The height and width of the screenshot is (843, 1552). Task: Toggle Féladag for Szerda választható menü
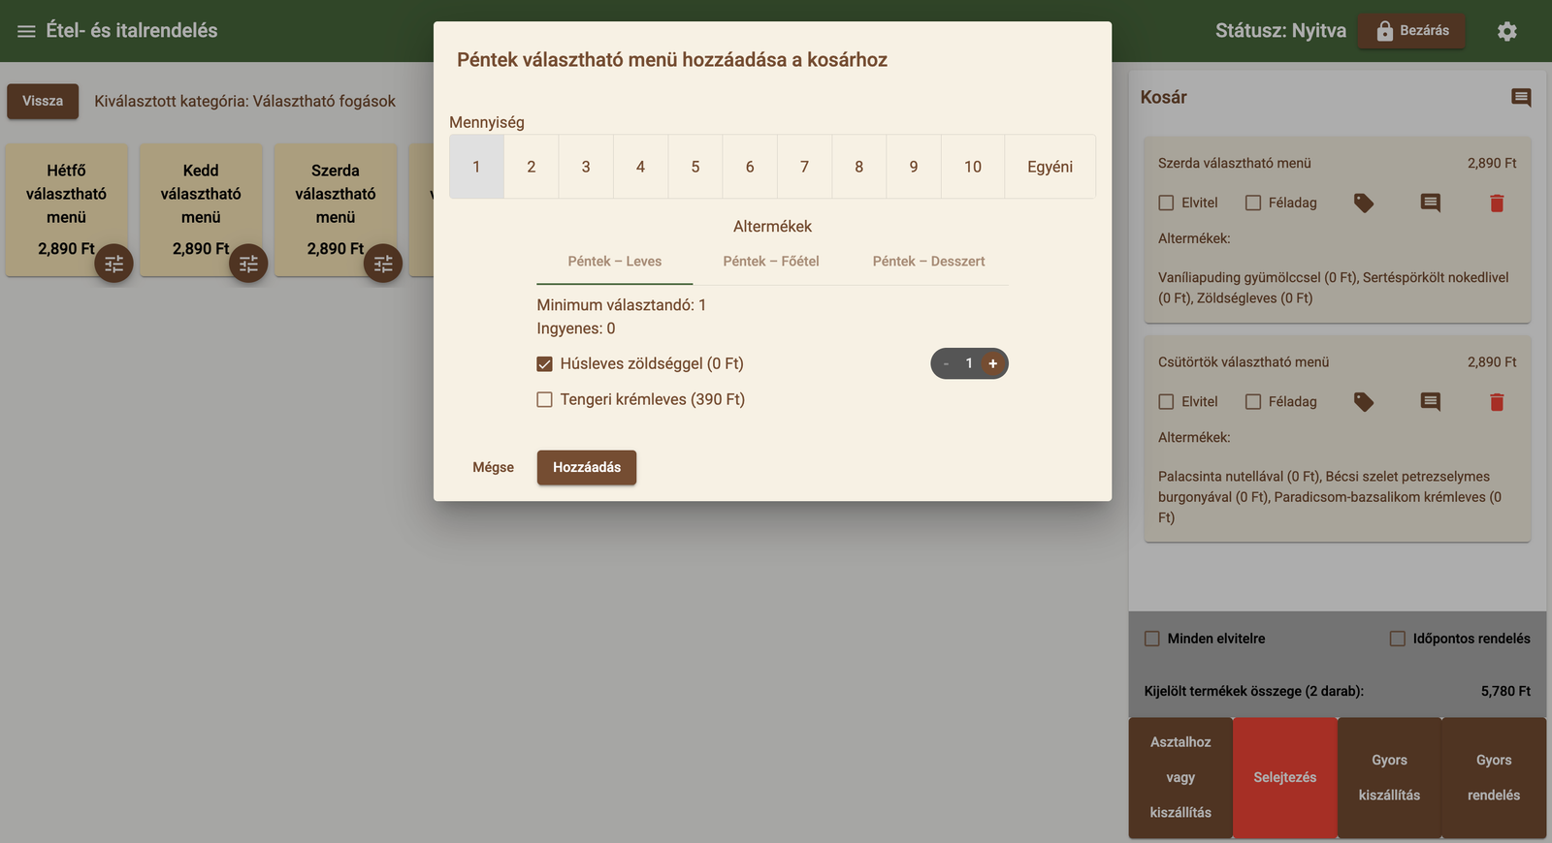[1253, 203]
